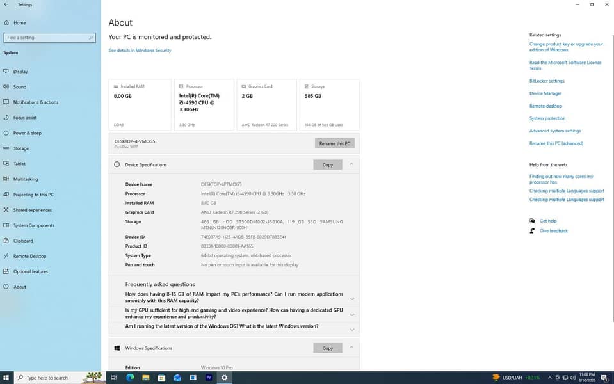Image resolution: width=614 pixels, height=384 pixels.
Task: Click the Get help chat icon
Action: pos(532,221)
